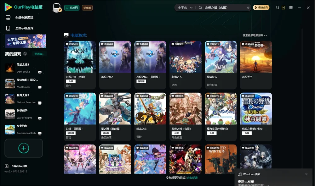Open the 信长之野望online game card
This screenshot has height=186, width=315.
point(256,117)
